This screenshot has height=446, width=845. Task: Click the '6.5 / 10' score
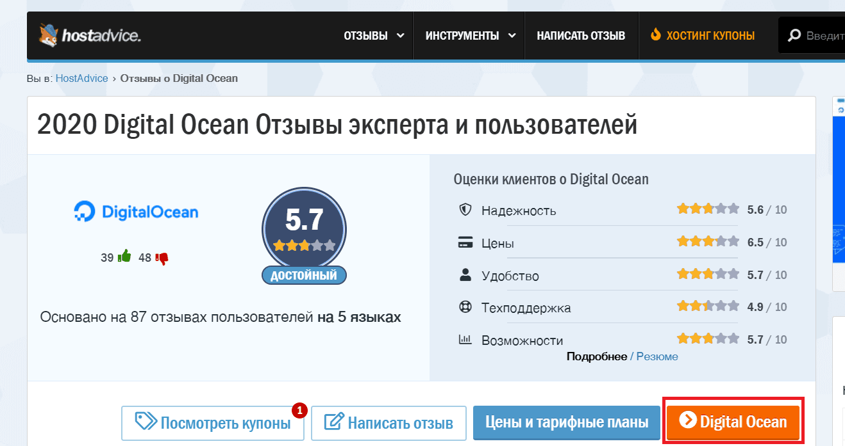[767, 243]
